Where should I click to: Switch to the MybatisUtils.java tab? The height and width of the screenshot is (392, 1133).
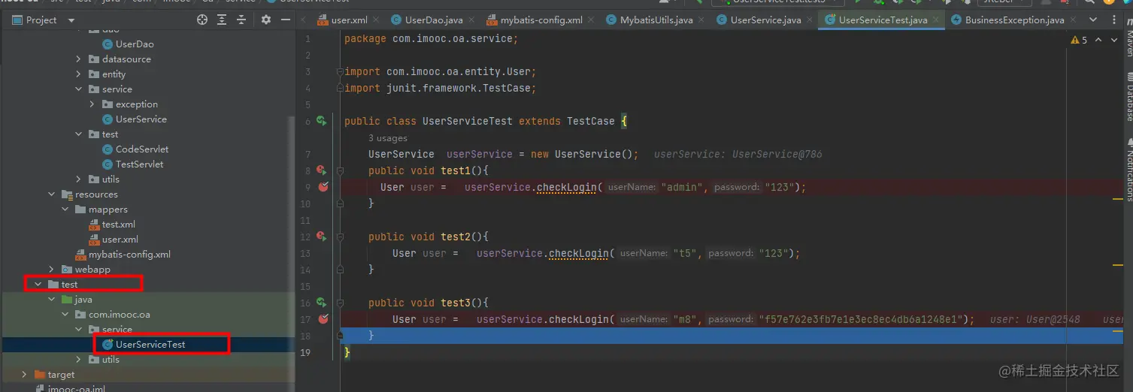pyautogui.click(x=656, y=20)
